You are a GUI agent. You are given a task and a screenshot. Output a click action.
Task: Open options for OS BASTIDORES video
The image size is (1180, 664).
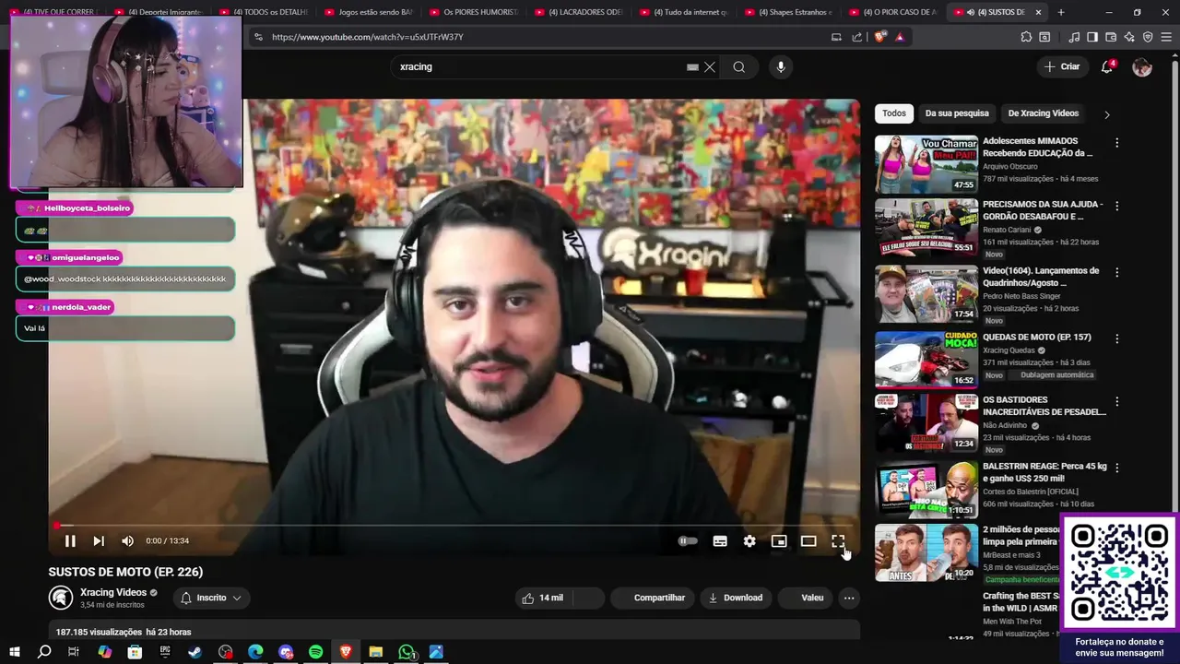[x=1116, y=402]
